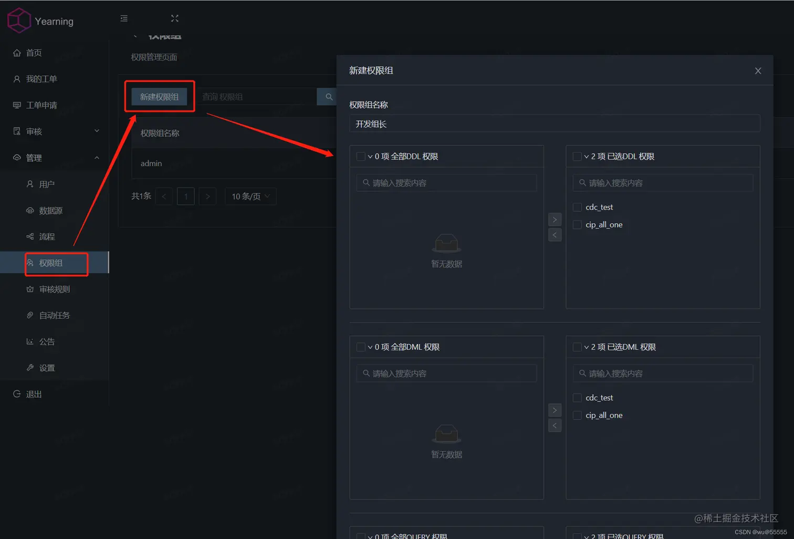Click search icon in 全部DDL search box

pyautogui.click(x=366, y=183)
